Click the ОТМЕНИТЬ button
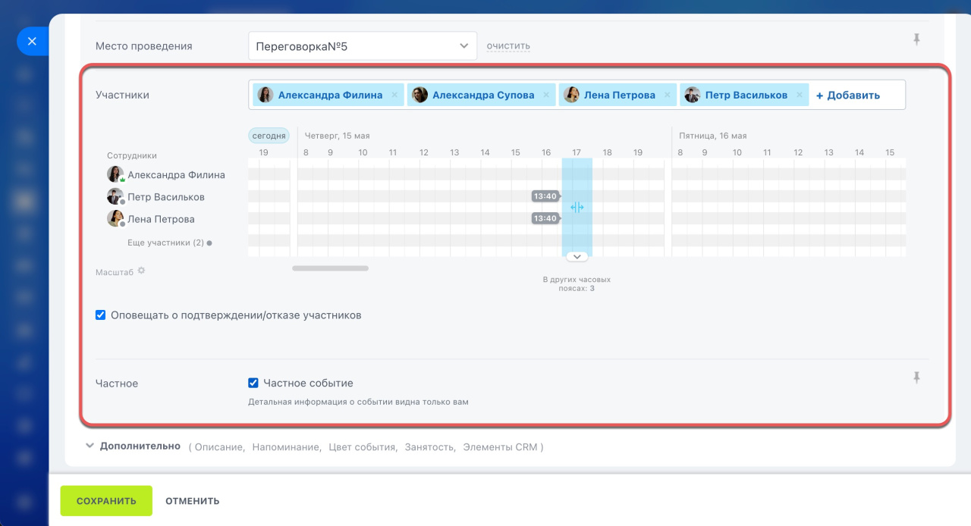This screenshot has width=971, height=526. pos(193,501)
